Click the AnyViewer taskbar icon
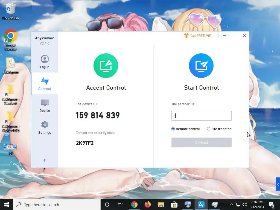This screenshot has width=280, height=210. (x=201, y=205)
